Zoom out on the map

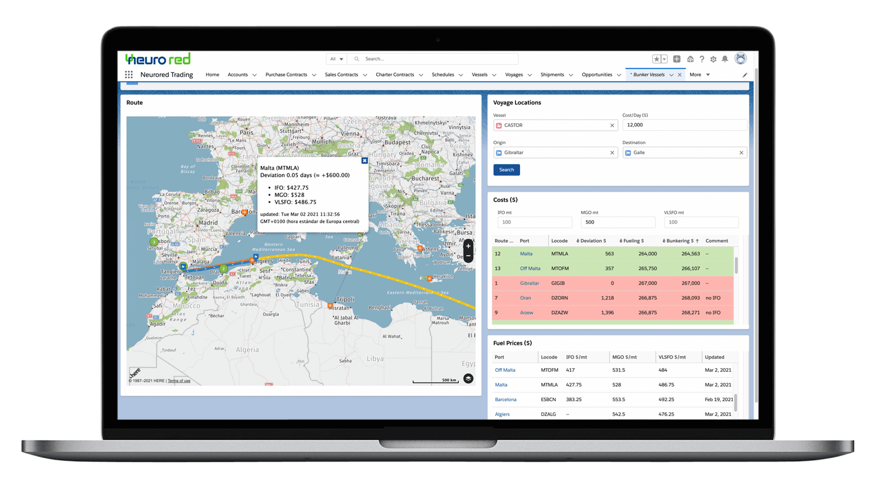(x=468, y=256)
